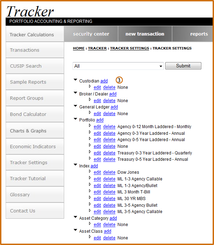Delete ML 3-5 Agency Callable index

(x=109, y=211)
